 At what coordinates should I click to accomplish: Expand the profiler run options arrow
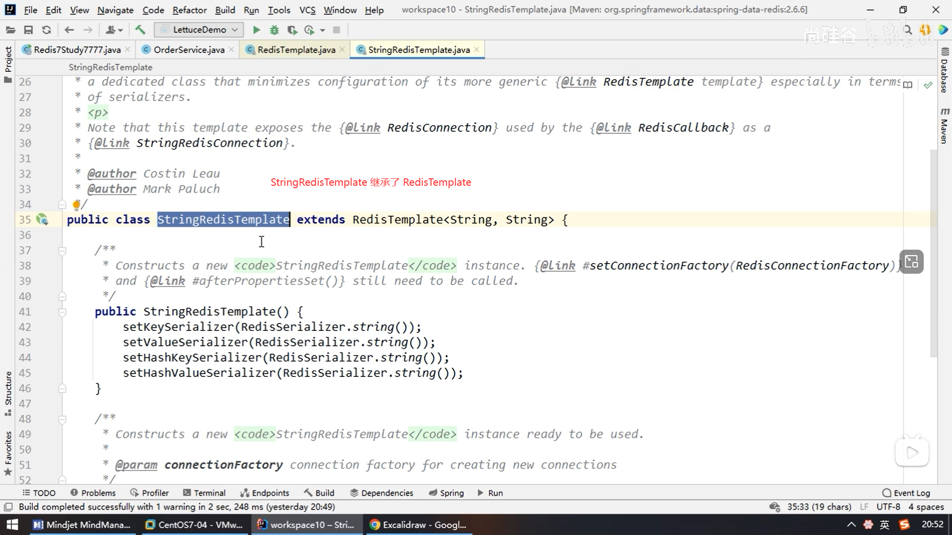[323, 30]
